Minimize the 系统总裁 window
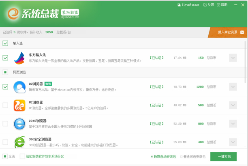This screenshot has height=166, width=248. [236, 5]
